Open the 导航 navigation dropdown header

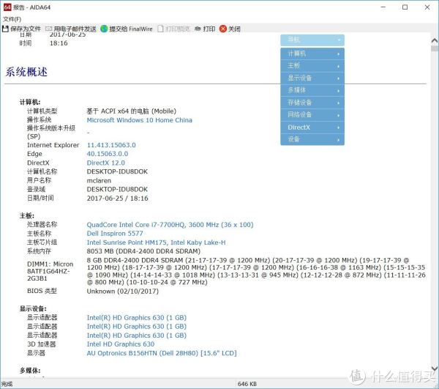coord(312,40)
